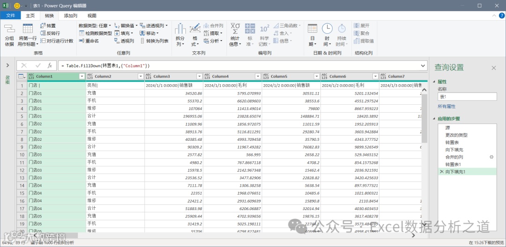The image size is (506, 247).
Task: Click the fx formula icon
Action: click(x=50, y=65)
